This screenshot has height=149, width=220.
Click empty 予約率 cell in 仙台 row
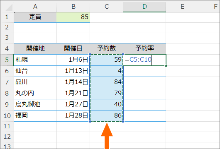point(144,71)
